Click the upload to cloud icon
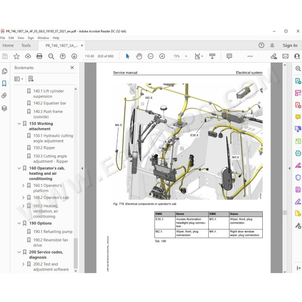302x302 pixels. click(x=28, y=56)
